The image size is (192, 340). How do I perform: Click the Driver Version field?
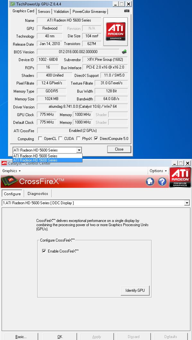point(83,106)
